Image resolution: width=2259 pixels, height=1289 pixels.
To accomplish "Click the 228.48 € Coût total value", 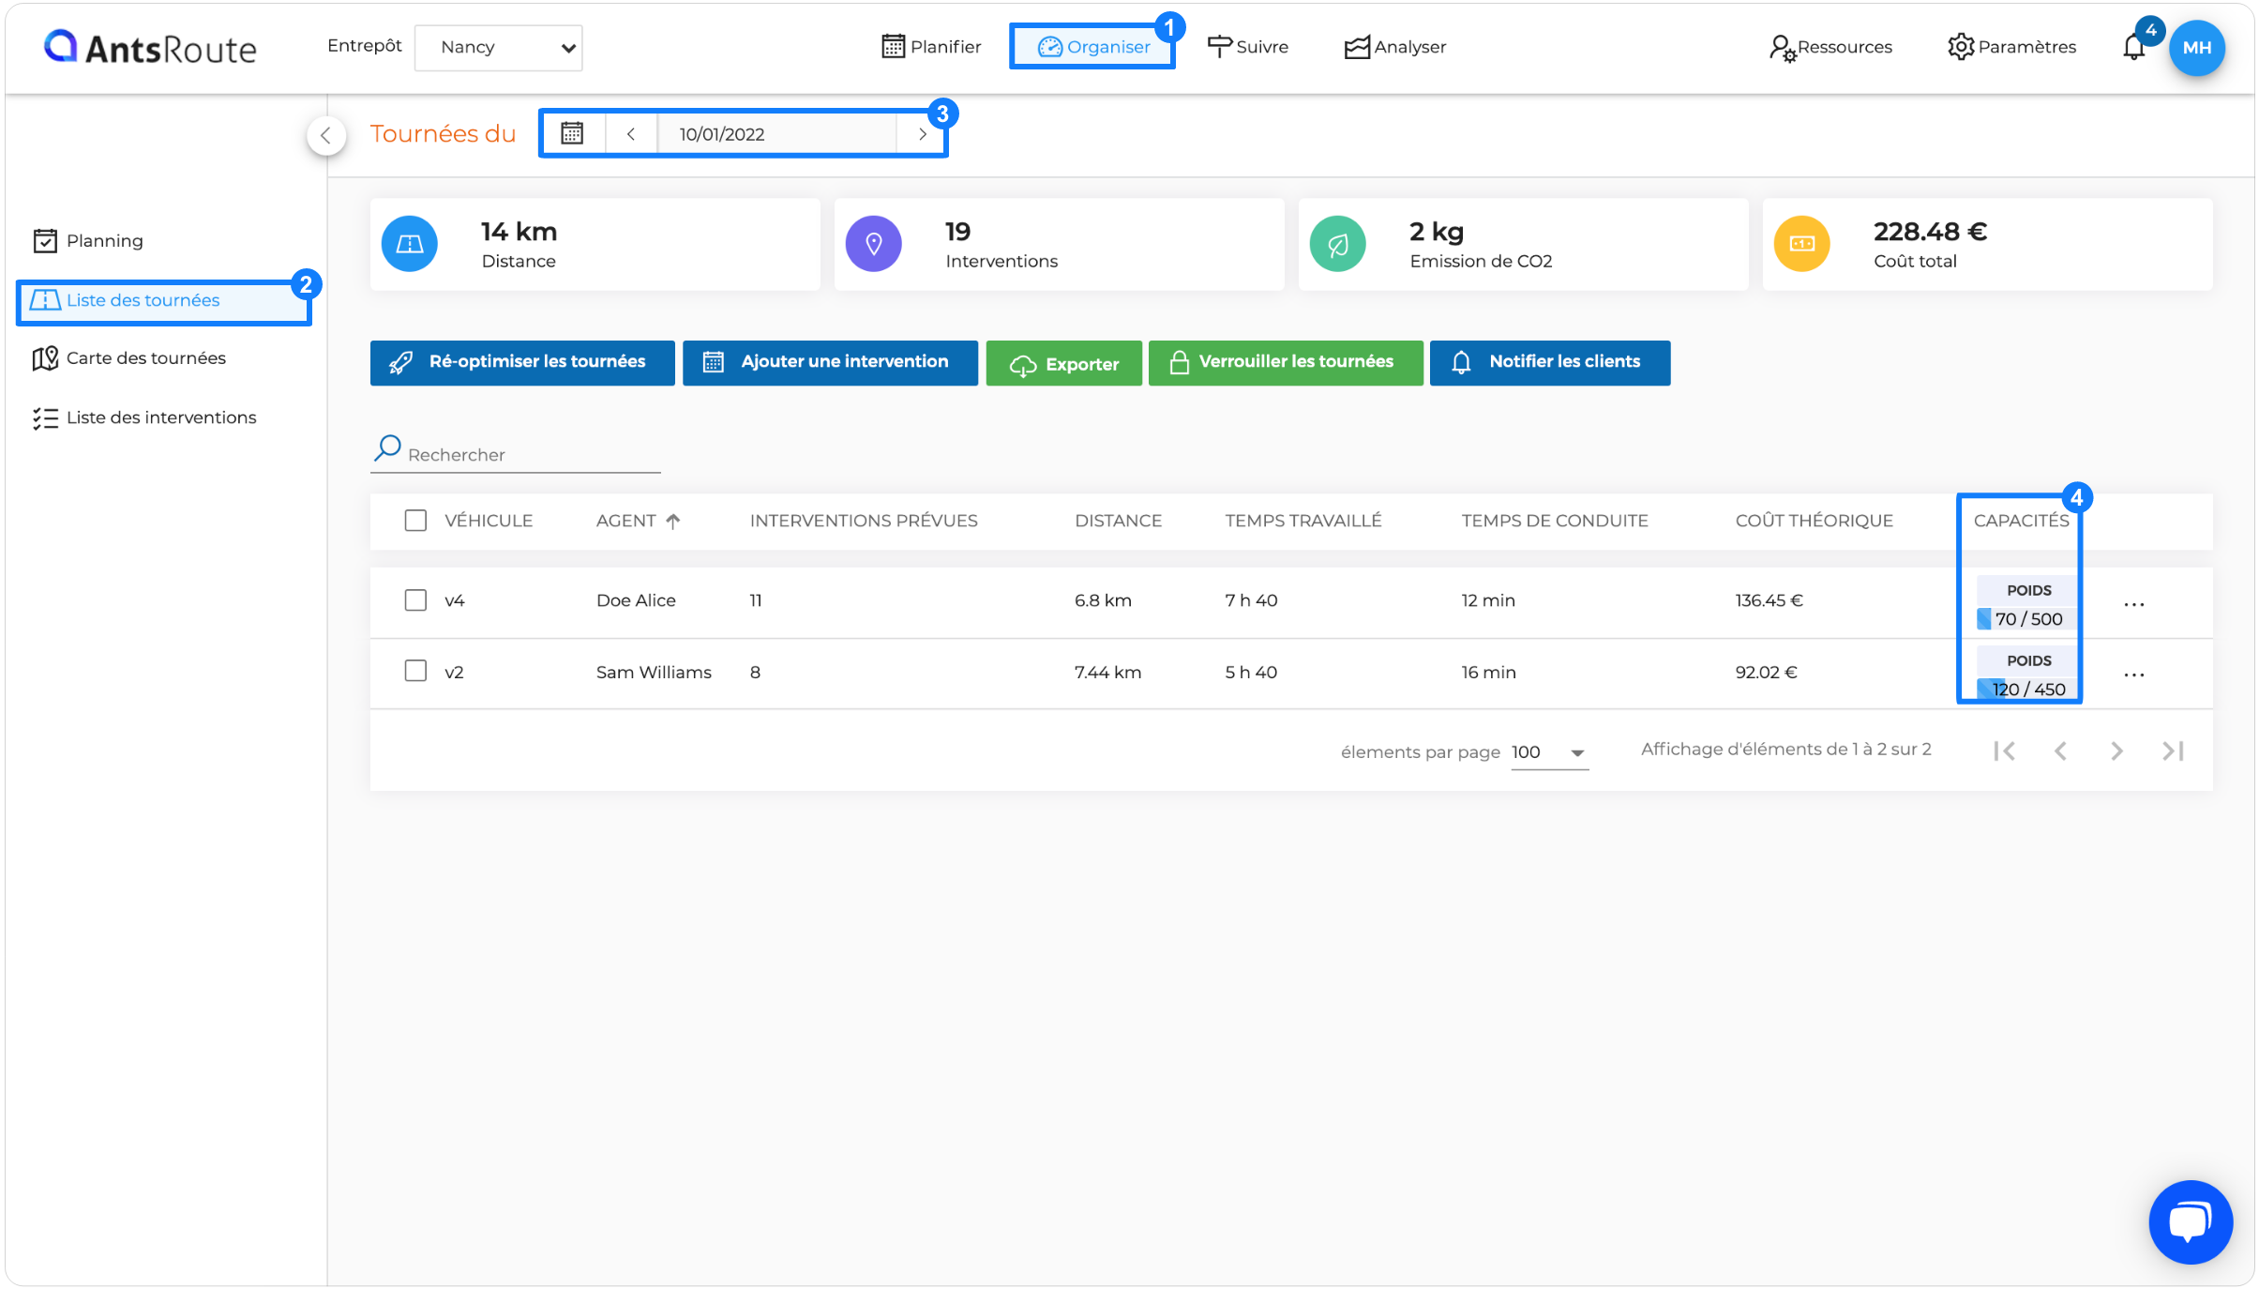I will pyautogui.click(x=1930, y=232).
